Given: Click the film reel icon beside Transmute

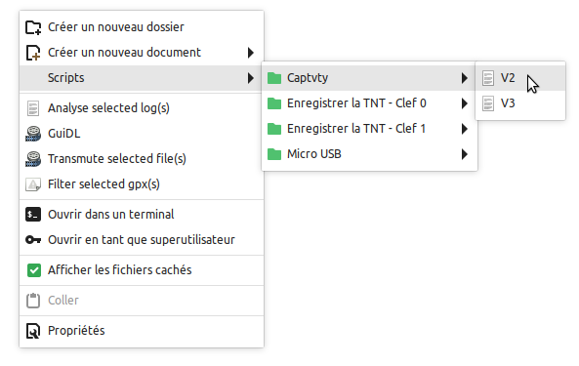Looking at the screenshot, I should click(33, 159).
